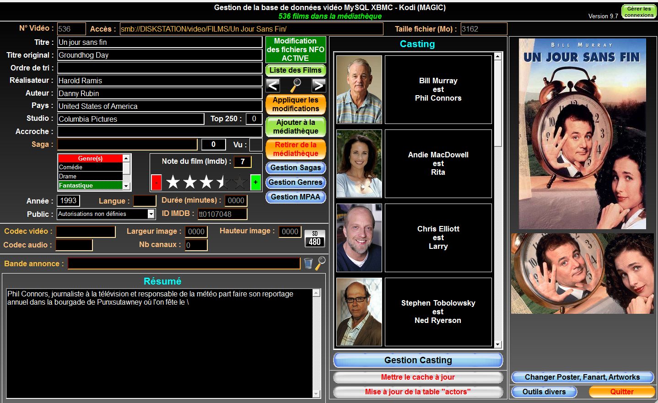Screen dimensions: 658x403
Task: Open Gestion Sagas
Action: [x=296, y=167]
